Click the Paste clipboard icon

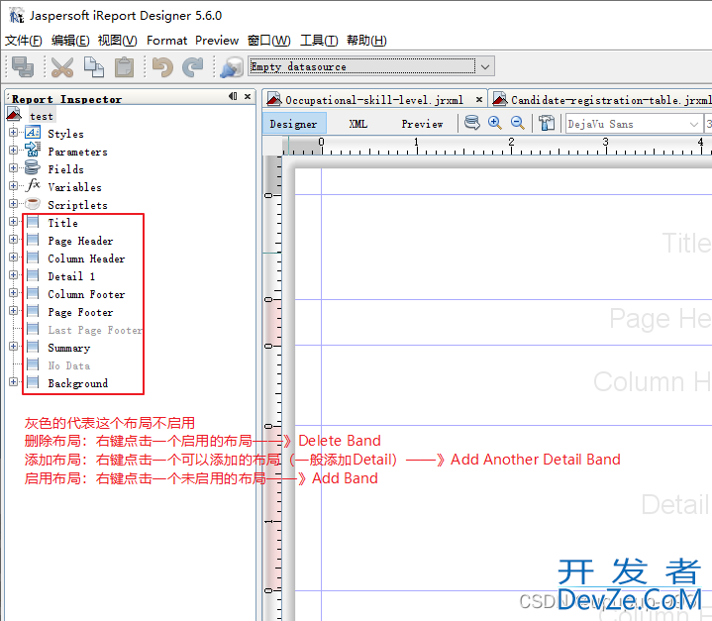(x=124, y=67)
